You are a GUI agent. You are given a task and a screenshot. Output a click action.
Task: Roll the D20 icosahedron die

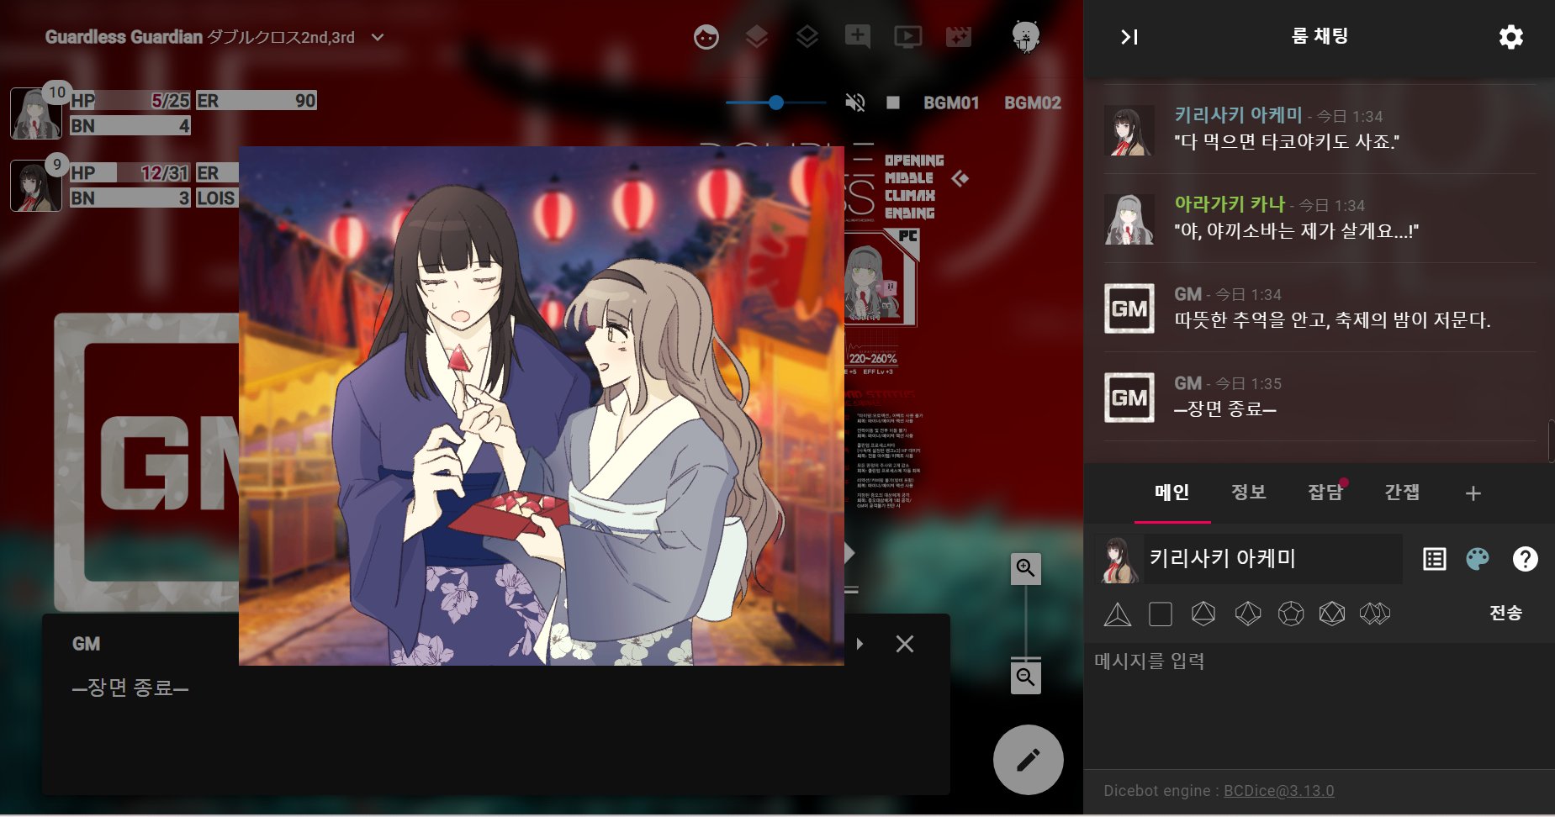tap(1332, 614)
